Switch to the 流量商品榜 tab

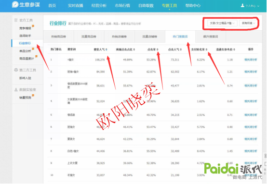click(89, 37)
